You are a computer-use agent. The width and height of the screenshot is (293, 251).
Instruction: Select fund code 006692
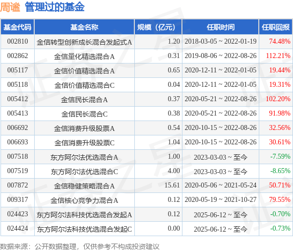point(17,128)
